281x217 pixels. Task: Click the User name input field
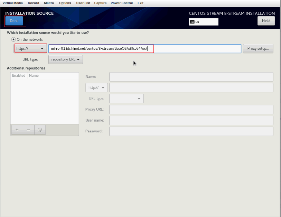tap(191, 120)
